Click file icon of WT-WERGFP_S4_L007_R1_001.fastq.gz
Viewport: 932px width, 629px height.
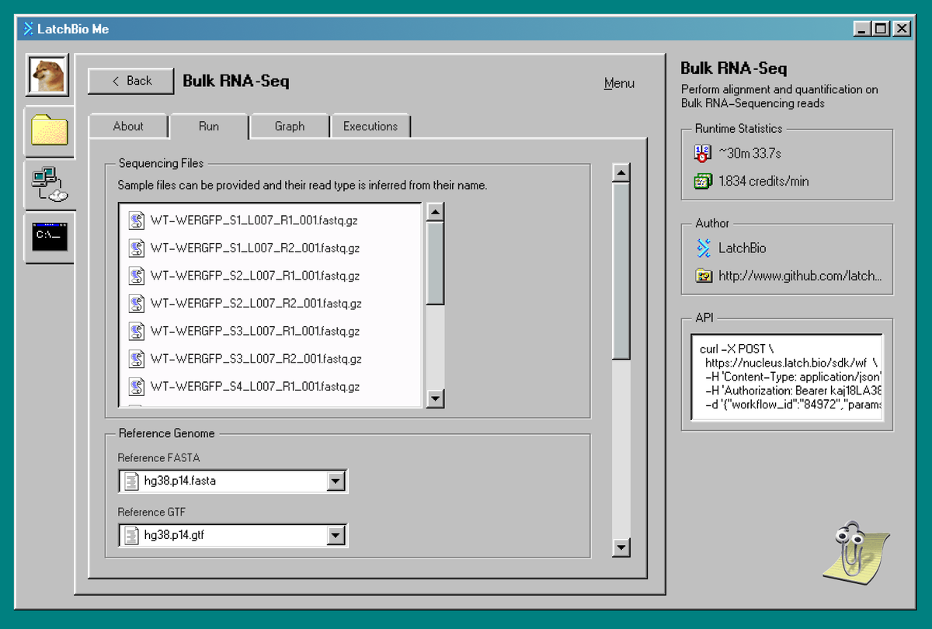pyautogui.click(x=137, y=387)
